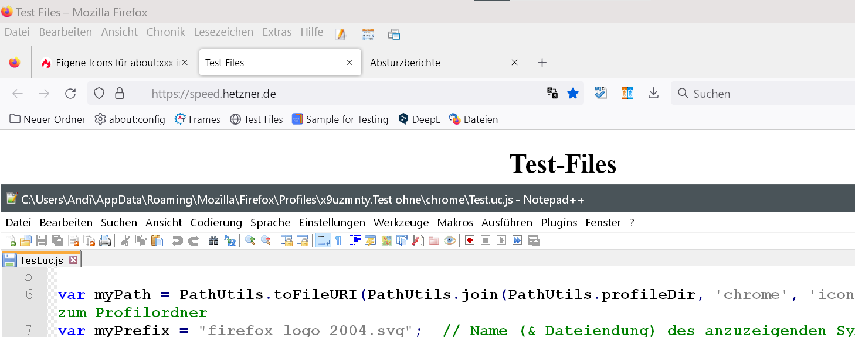The image size is (855, 337).
Task: Open the Sprache menu
Action: pos(270,222)
